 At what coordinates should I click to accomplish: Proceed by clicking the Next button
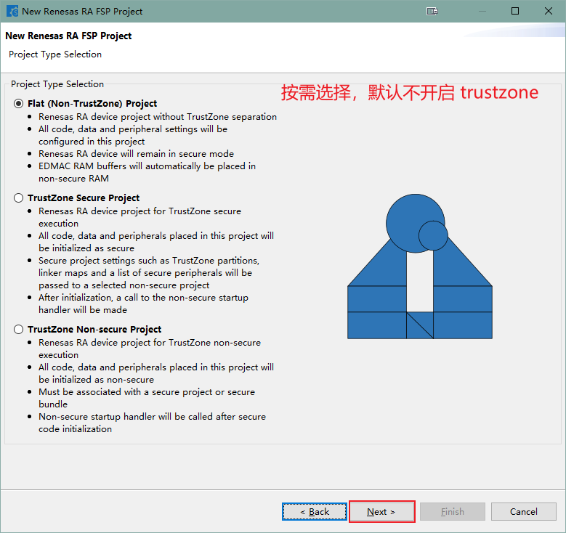pyautogui.click(x=381, y=511)
